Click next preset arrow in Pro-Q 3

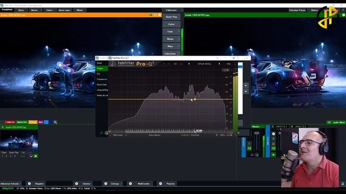pos(219,64)
